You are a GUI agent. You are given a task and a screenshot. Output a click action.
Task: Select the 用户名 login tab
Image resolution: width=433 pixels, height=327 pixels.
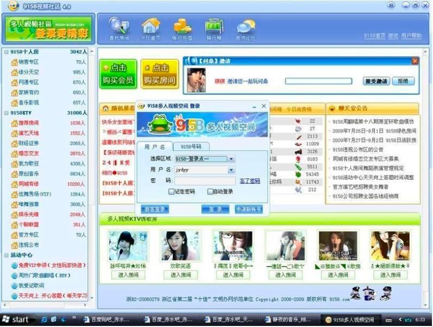tap(154, 147)
